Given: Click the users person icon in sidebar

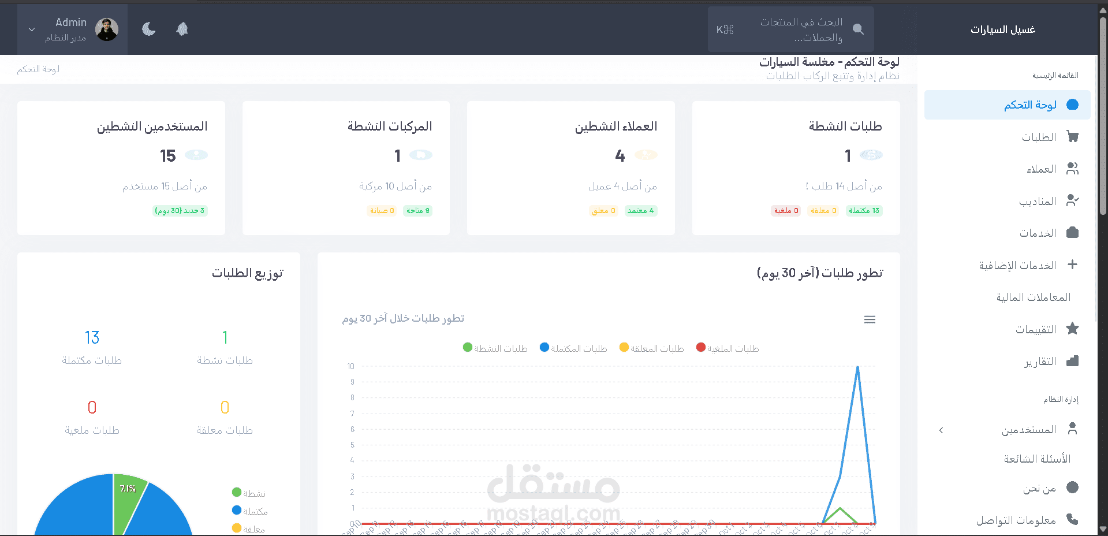Looking at the screenshot, I should pos(1073,429).
